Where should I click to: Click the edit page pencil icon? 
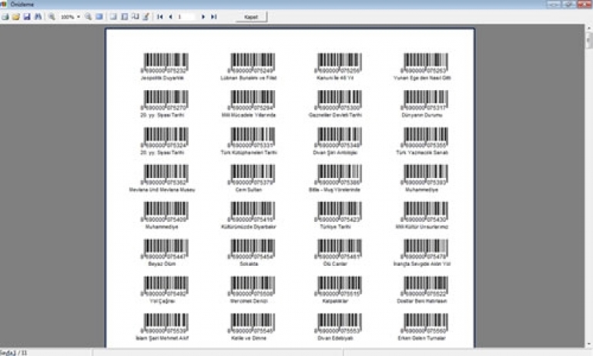tap(146, 17)
